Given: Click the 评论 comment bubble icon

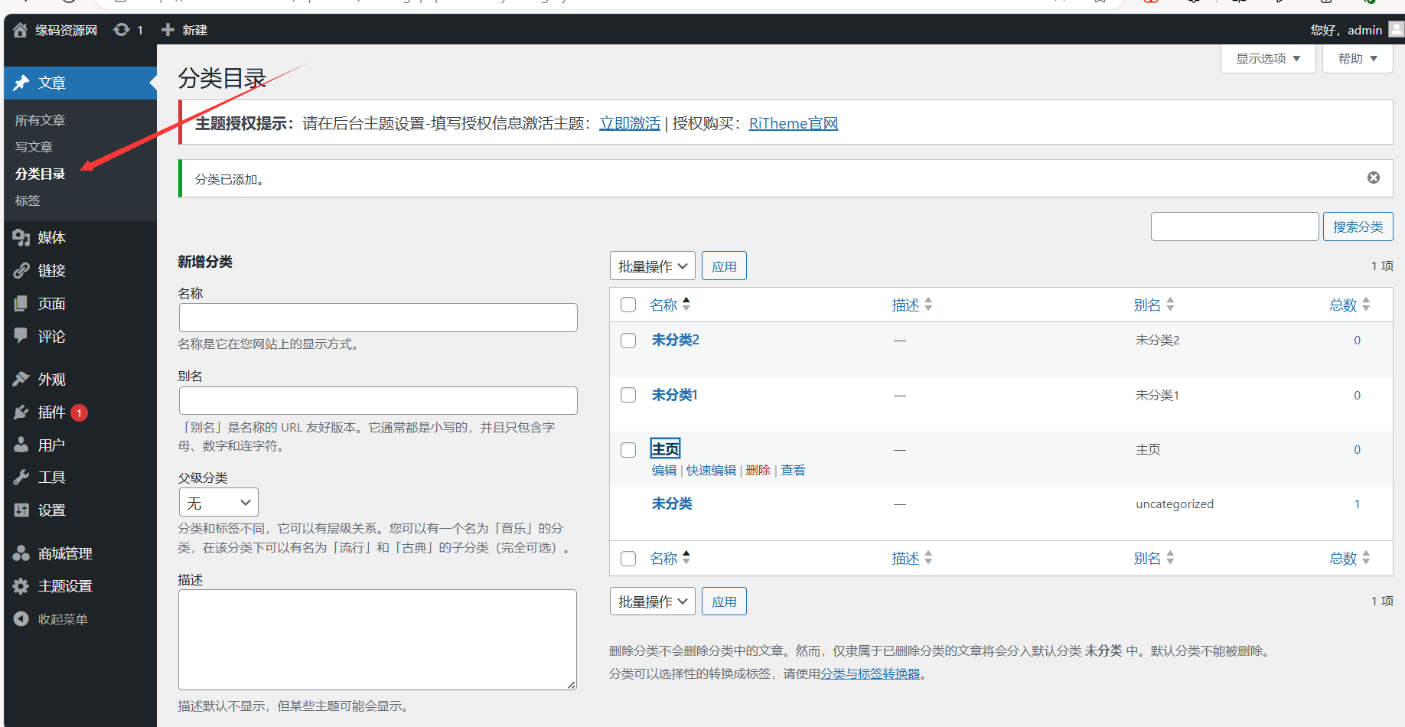Looking at the screenshot, I should point(21,336).
